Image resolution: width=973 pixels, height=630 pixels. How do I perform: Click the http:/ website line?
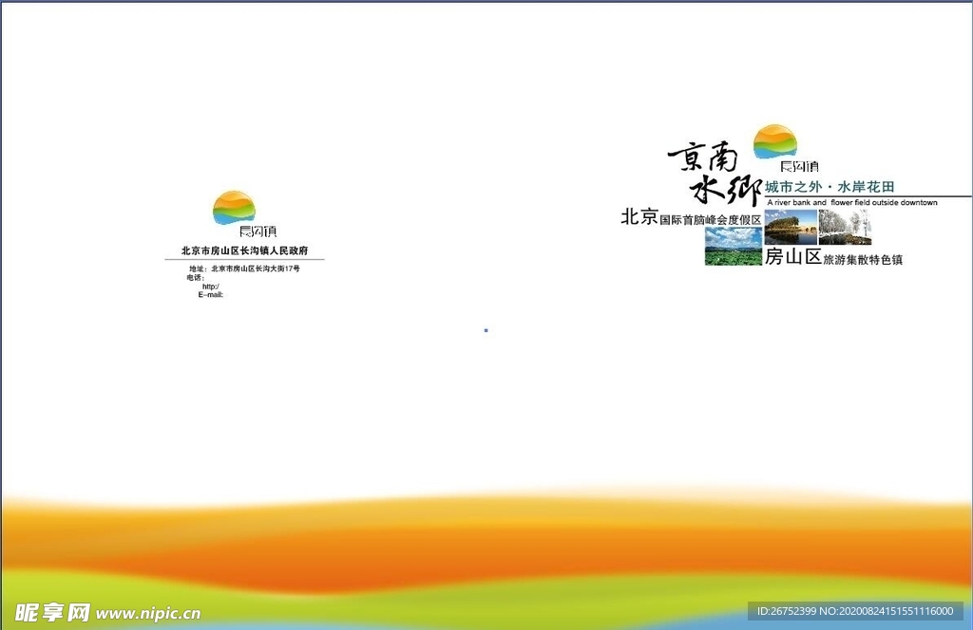coord(212,287)
